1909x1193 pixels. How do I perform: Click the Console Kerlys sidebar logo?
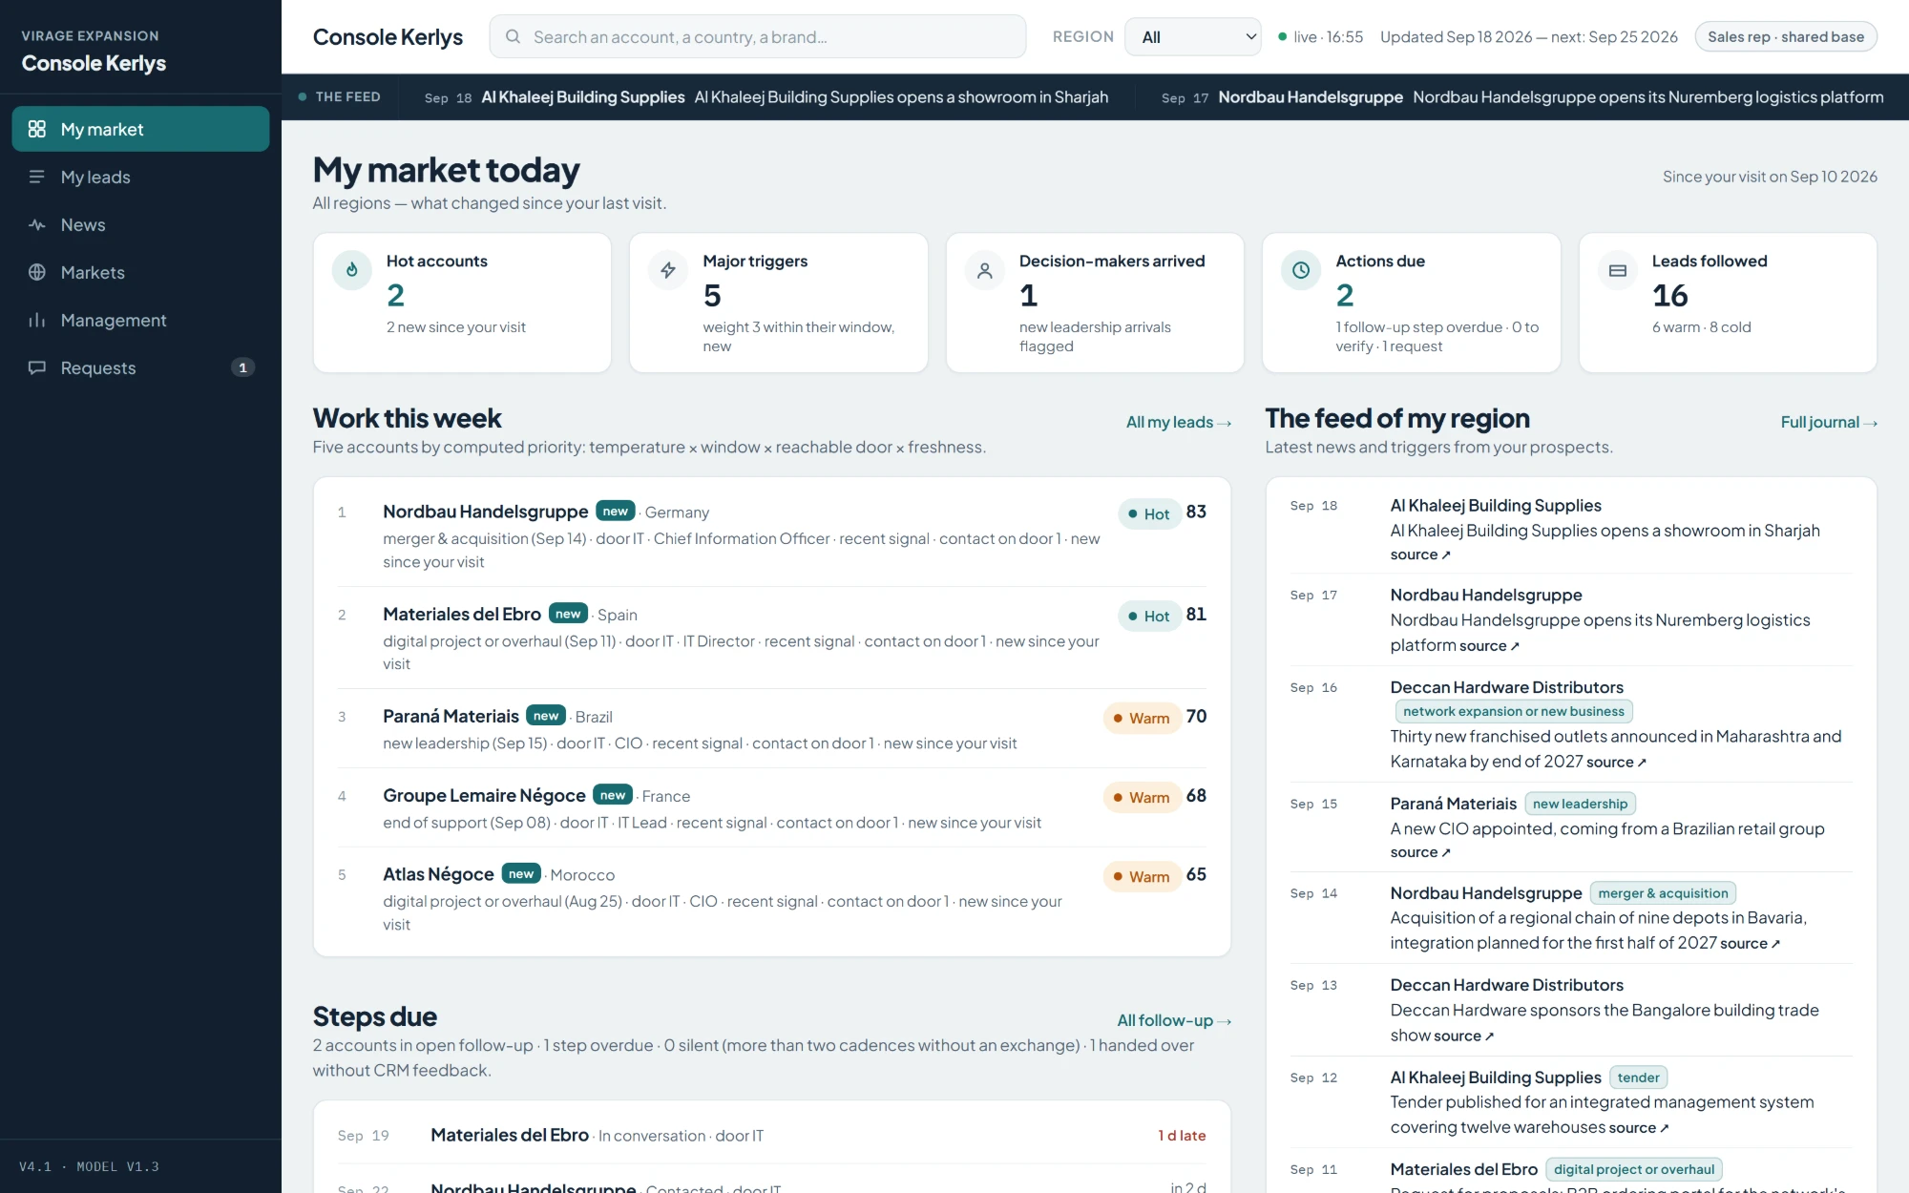point(94,63)
